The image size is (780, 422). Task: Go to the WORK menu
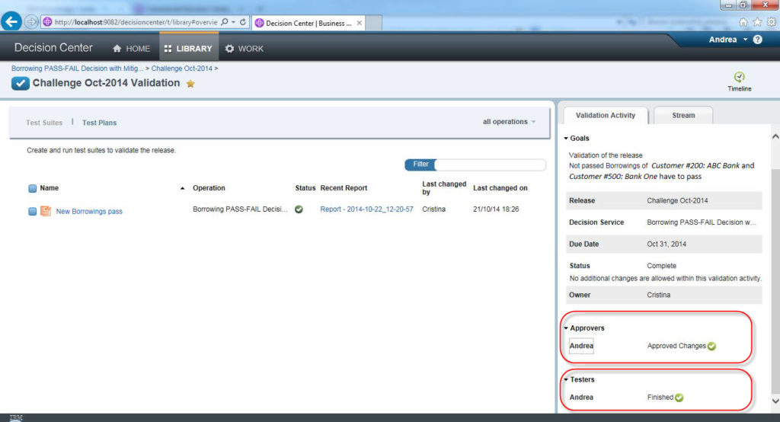click(245, 49)
